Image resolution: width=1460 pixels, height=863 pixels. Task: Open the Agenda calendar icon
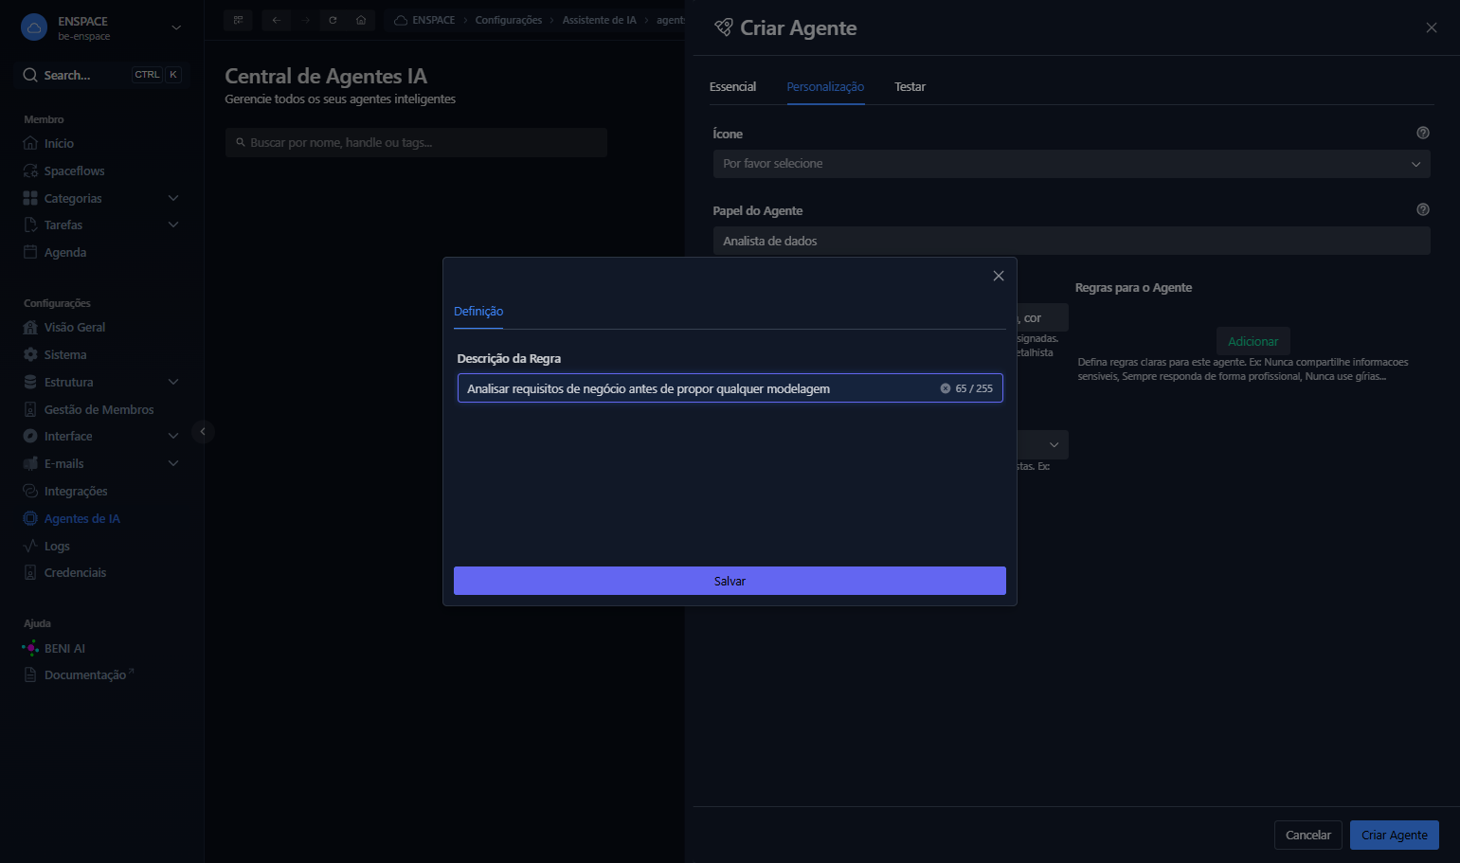tap(30, 252)
